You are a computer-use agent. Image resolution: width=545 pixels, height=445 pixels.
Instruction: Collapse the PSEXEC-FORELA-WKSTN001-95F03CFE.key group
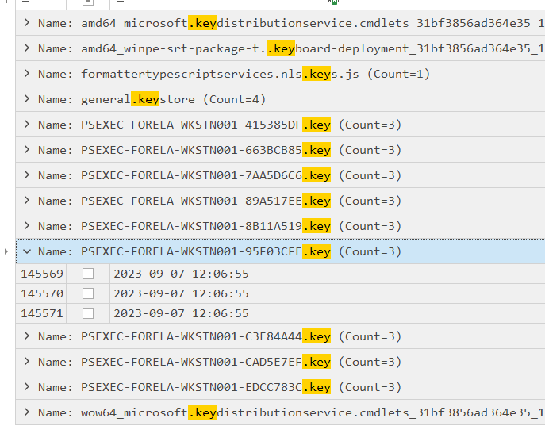point(27,251)
